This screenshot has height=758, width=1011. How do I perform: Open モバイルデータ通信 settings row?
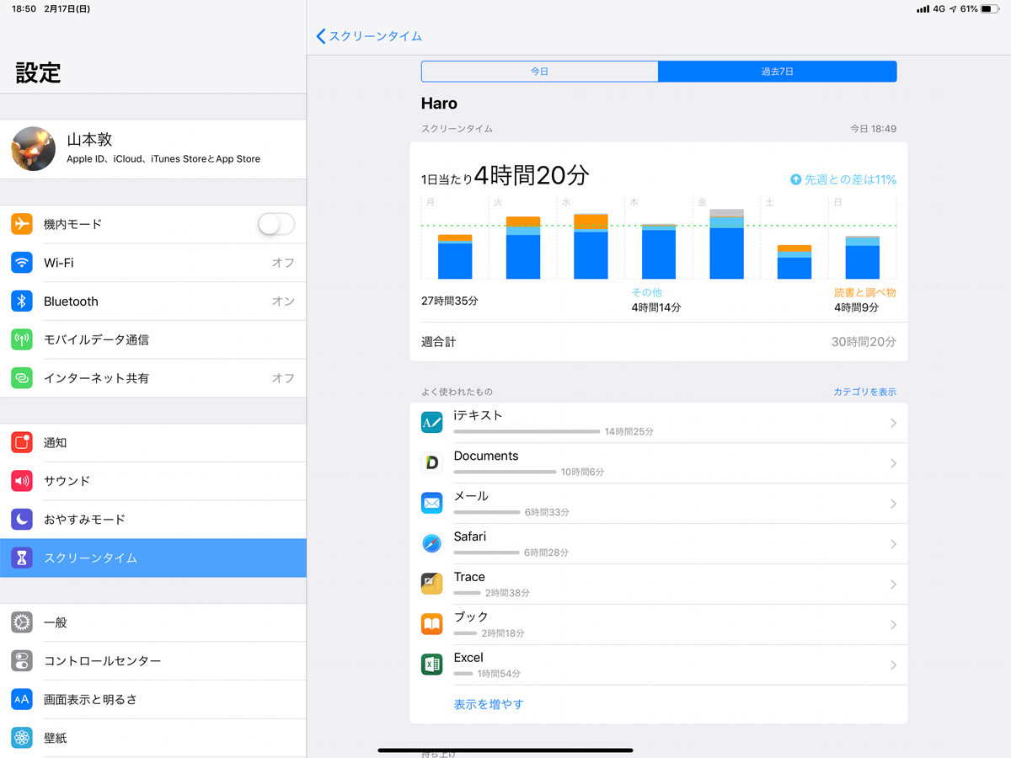coord(153,339)
